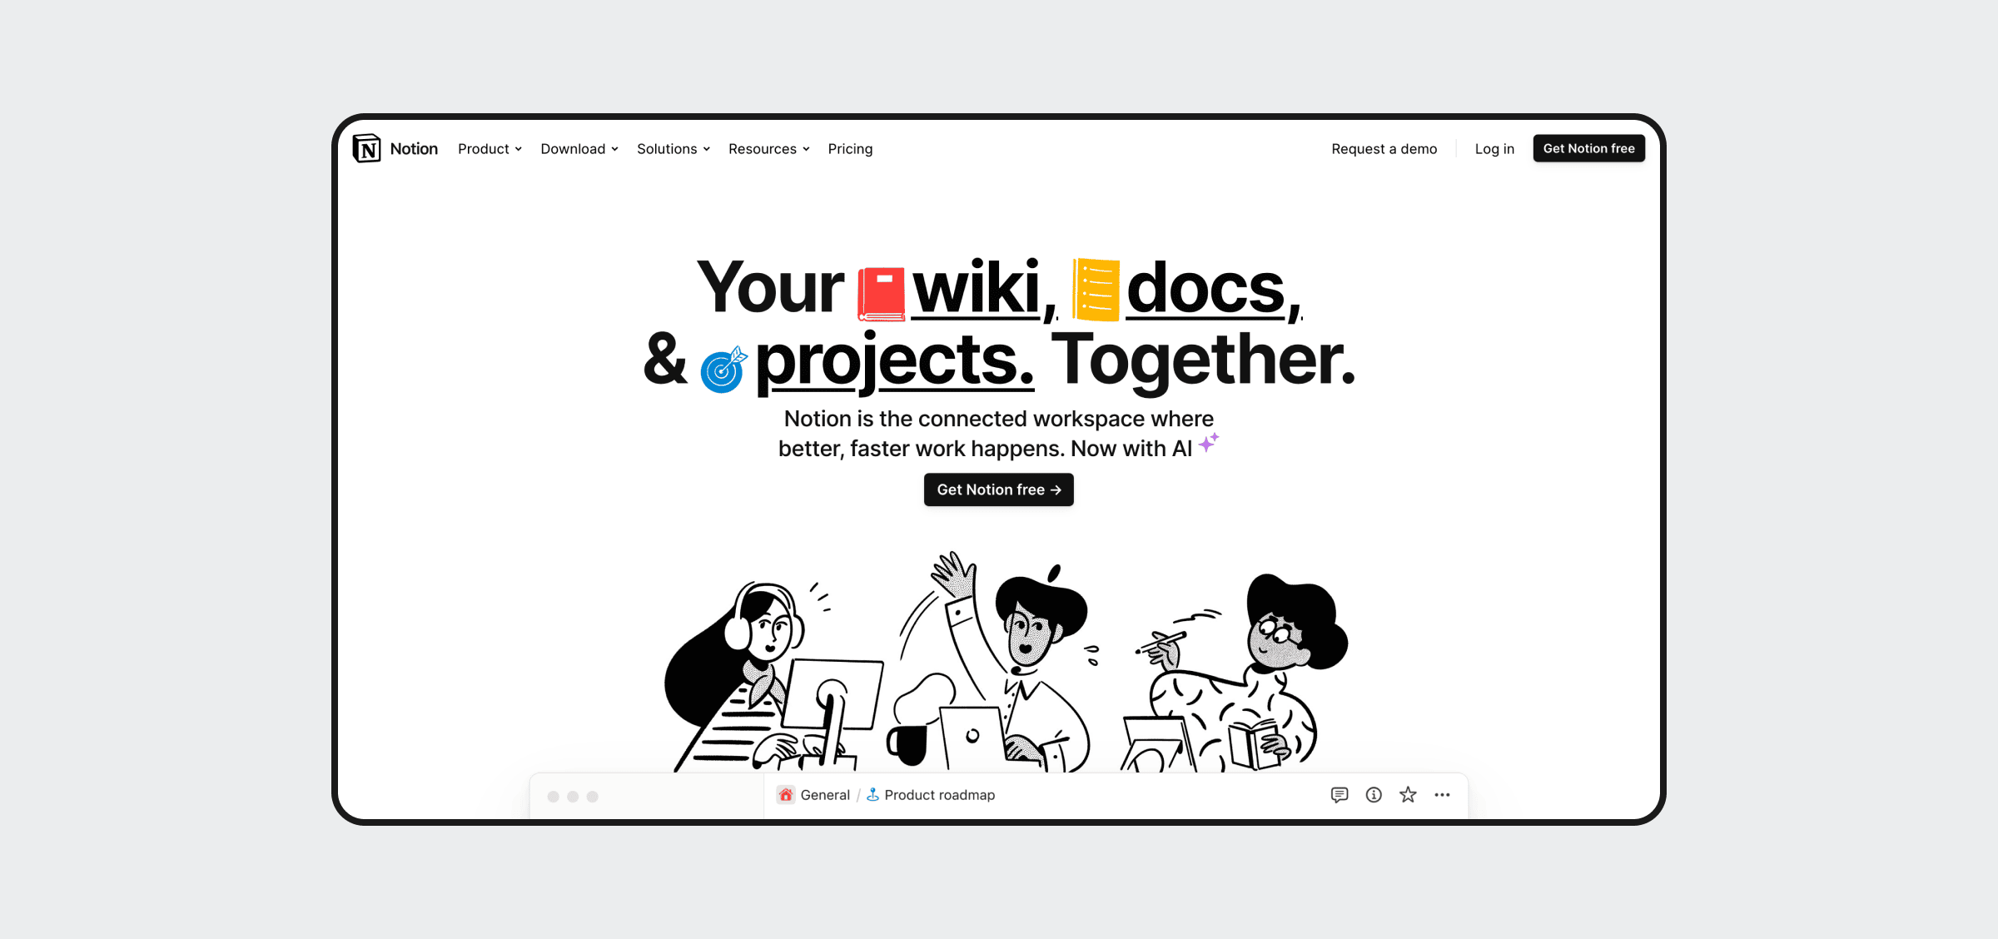This screenshot has height=939, width=1998.
Task: Expand the Solutions dropdown menu
Action: pos(672,148)
